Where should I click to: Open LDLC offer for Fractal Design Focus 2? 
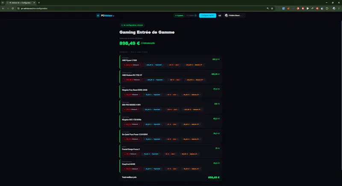click(170, 154)
